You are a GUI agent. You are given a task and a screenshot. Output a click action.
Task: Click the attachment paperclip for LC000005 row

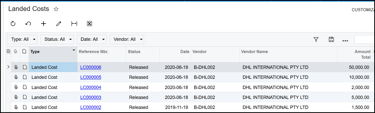pyautogui.click(x=16, y=77)
